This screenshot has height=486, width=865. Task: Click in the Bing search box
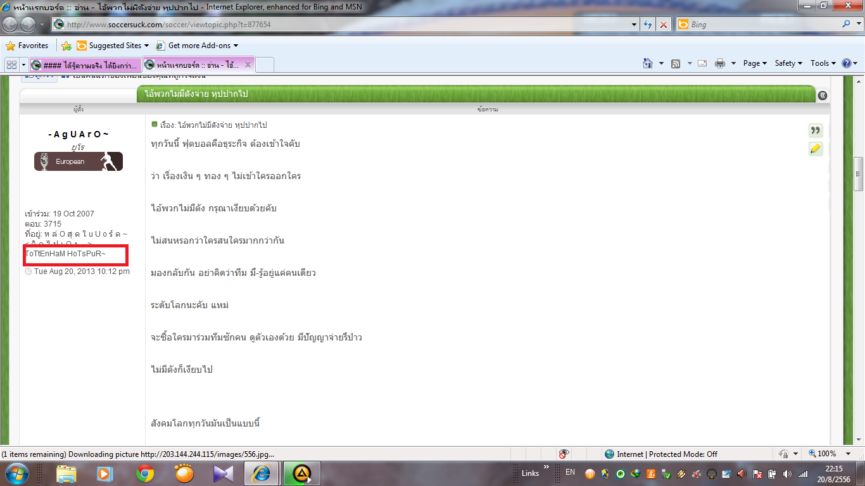(x=764, y=25)
